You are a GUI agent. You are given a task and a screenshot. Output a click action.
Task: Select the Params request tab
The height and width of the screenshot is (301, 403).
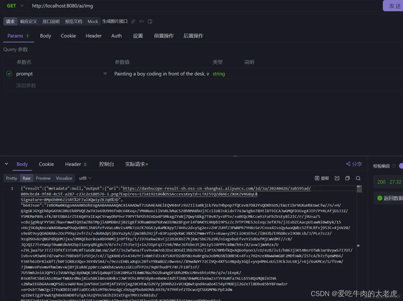(18, 36)
